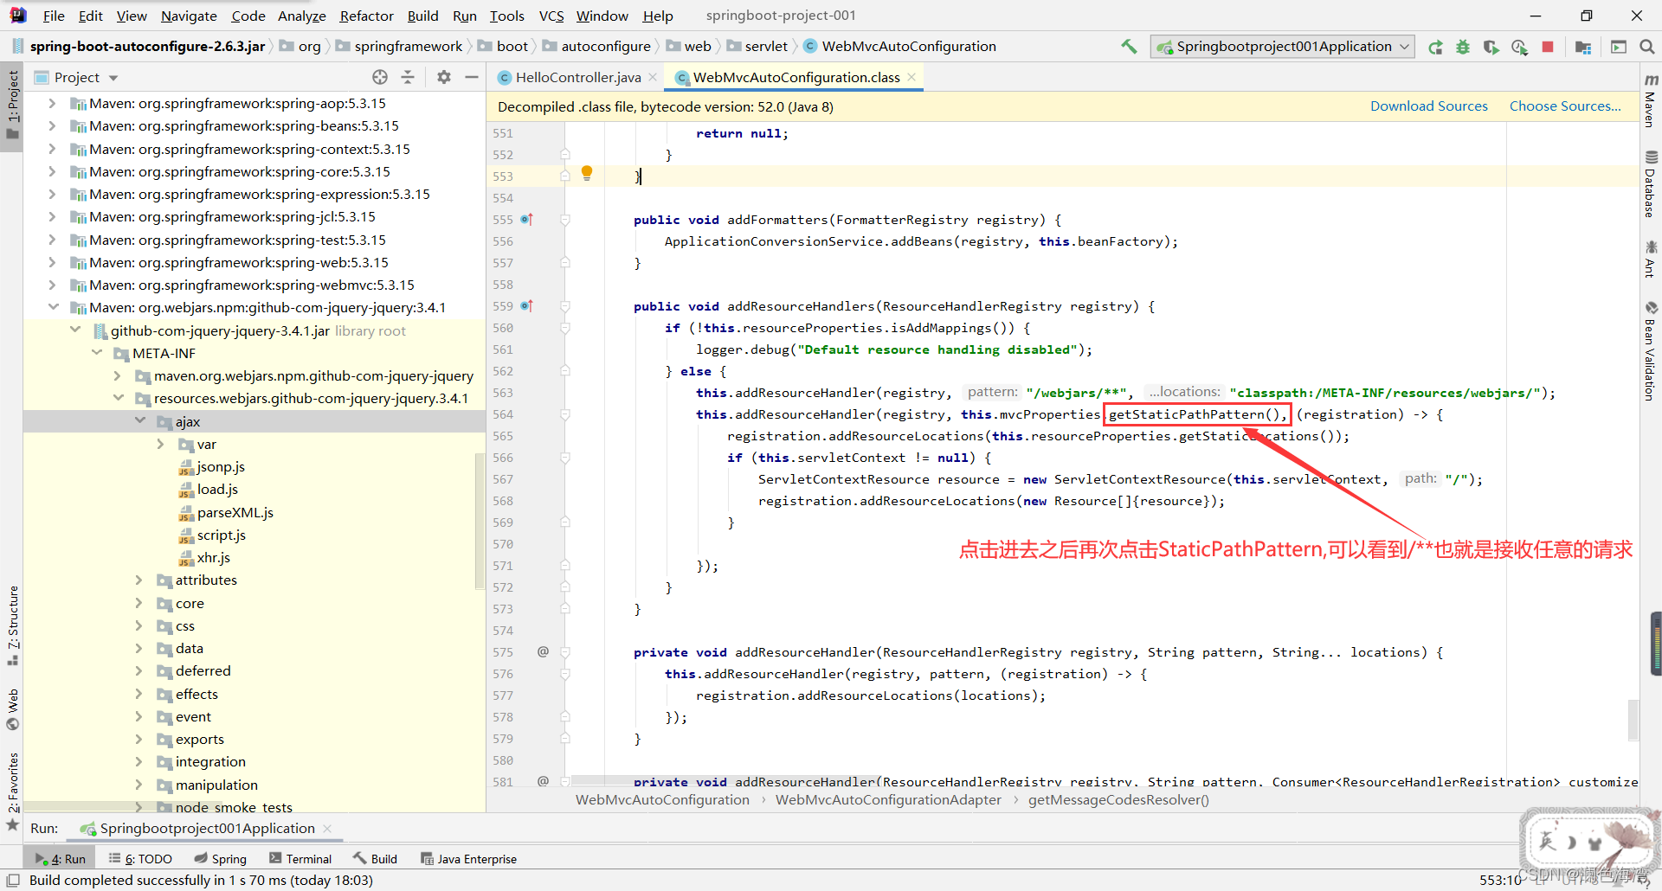Open the Favorites tool window
Viewport: 1662px width, 891px height.
pyautogui.click(x=13, y=792)
